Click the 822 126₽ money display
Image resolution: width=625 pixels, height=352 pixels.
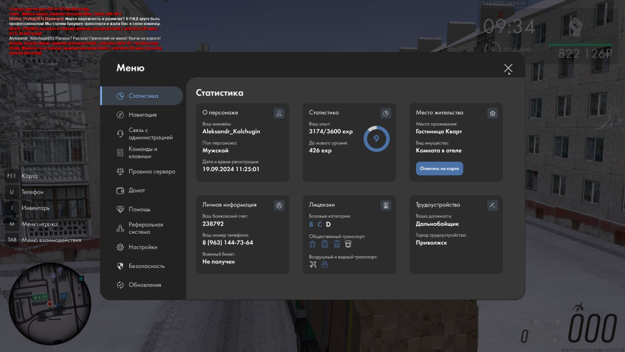(x=585, y=54)
